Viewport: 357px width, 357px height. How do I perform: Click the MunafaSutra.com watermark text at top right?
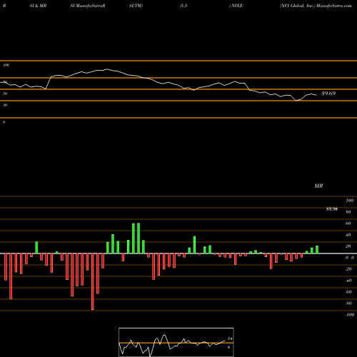tap(334, 6)
